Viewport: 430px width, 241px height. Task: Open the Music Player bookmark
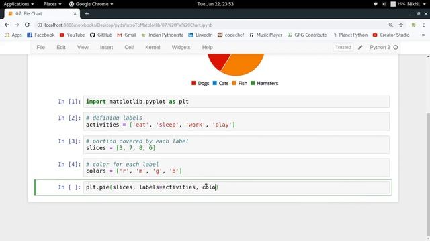pyautogui.click(x=265, y=35)
